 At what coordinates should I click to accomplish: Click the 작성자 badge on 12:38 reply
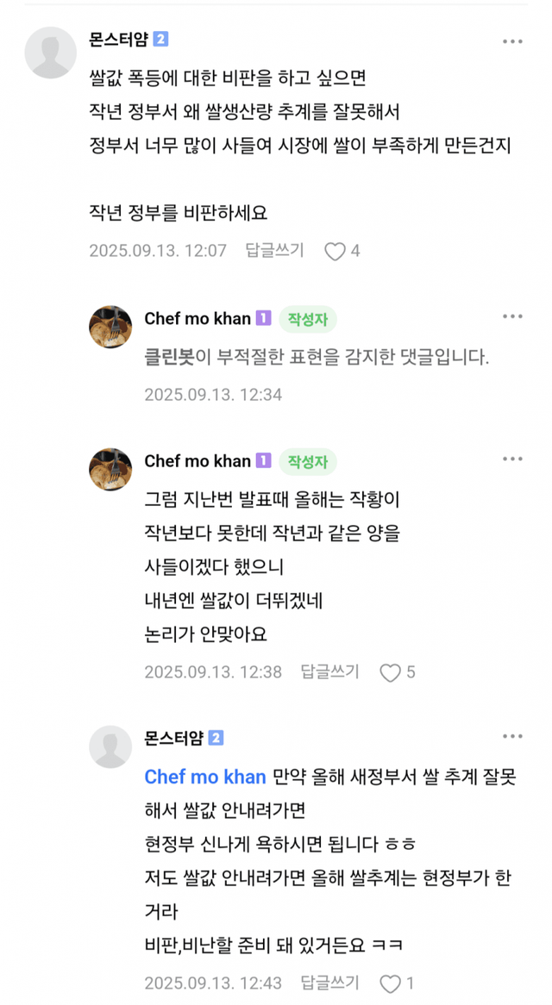click(x=308, y=461)
